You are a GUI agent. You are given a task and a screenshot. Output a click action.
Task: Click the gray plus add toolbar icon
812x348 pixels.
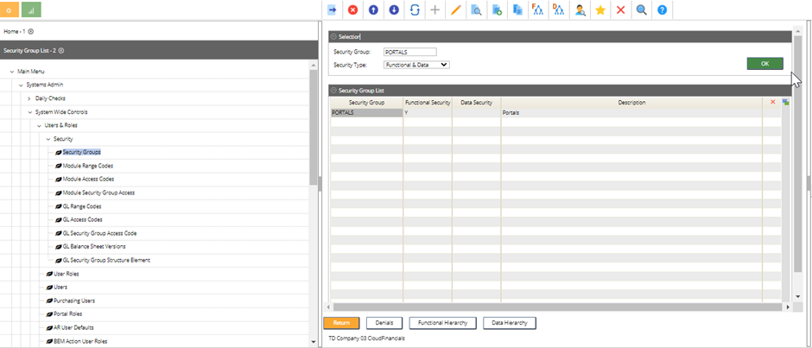[x=435, y=9]
